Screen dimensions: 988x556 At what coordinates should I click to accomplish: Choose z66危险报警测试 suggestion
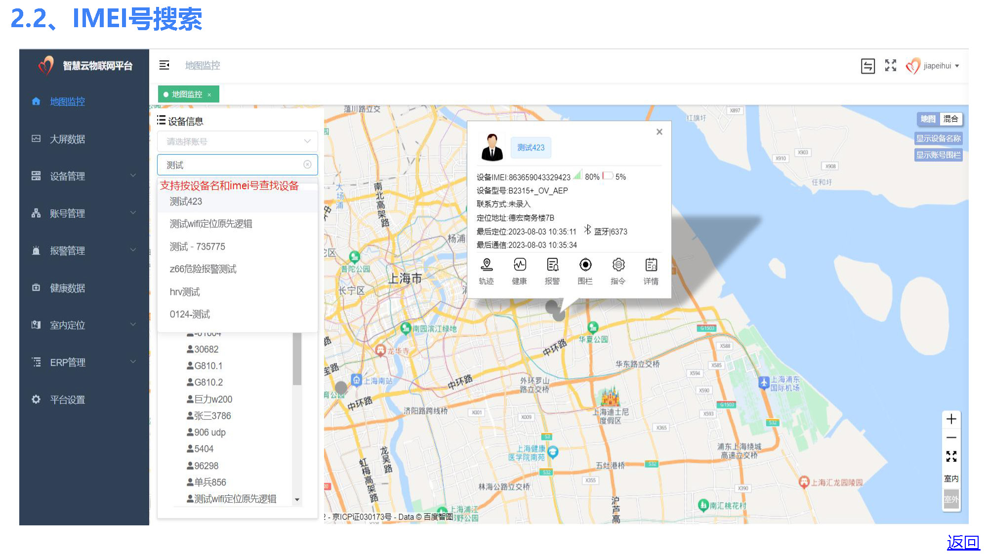[x=237, y=269]
